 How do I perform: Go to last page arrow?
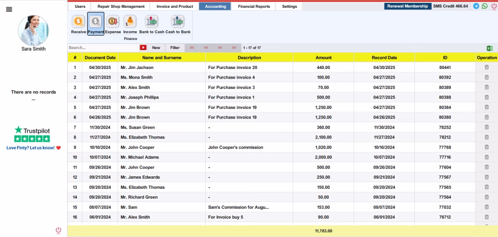[x=234, y=48]
